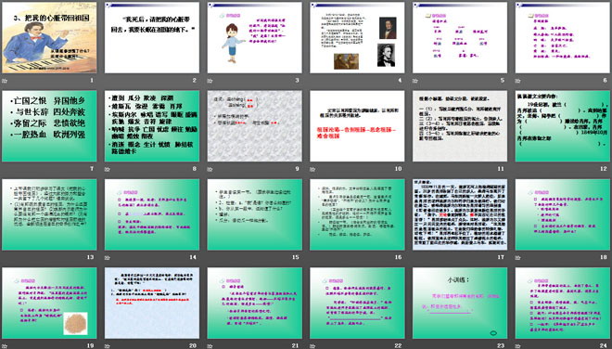Select slide 20 light blue thumbnail
The width and height of the screenshot is (612, 349).
[152, 303]
